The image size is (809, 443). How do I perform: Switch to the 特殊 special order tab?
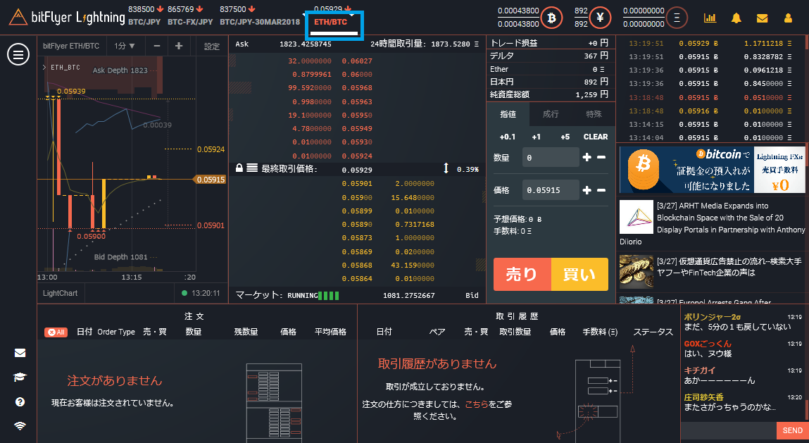594,114
